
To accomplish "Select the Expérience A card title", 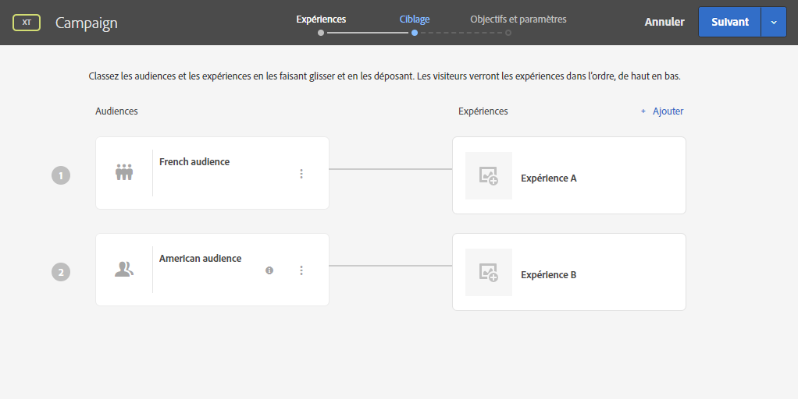I will tap(548, 178).
